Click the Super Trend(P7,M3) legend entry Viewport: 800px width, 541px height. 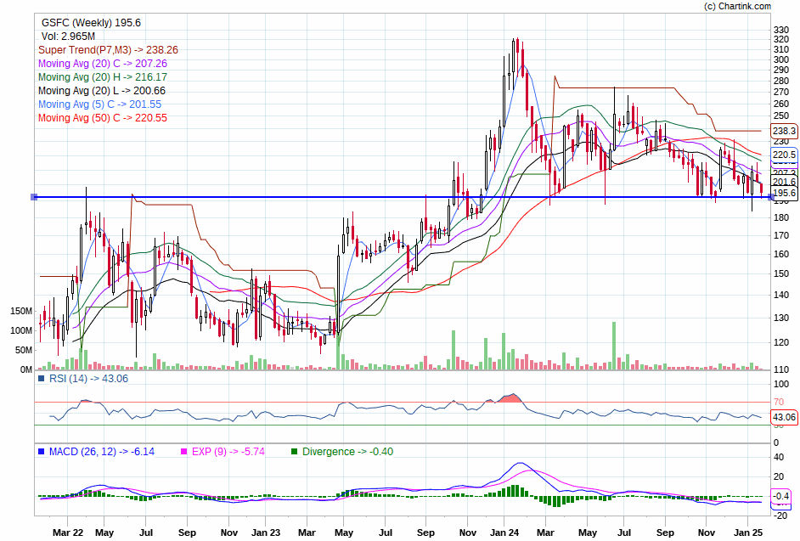108,50
